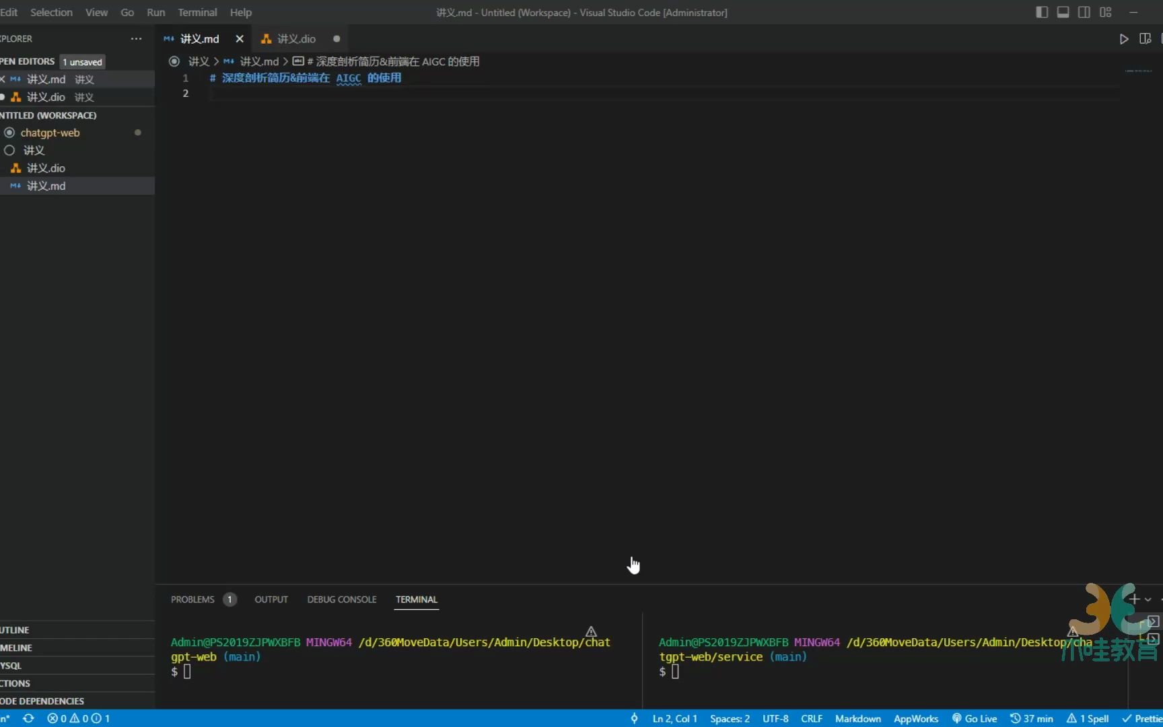
Task: Open 1 Spell warning indicator
Action: [x=1088, y=718]
